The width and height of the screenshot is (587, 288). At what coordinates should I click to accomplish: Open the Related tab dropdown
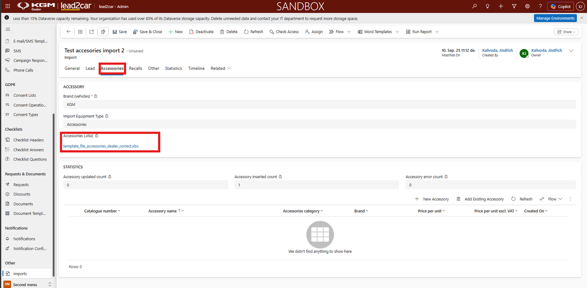click(x=221, y=69)
